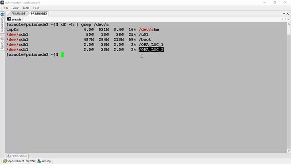Open the Connections side panel
The image size is (291, 164).
[2, 22]
